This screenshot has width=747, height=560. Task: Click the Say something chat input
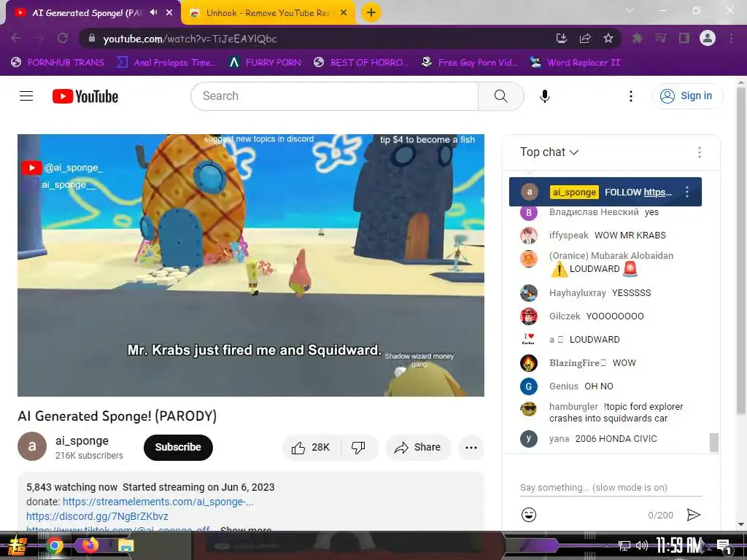tap(611, 488)
